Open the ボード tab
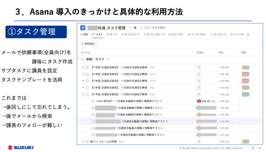This screenshot has width=266, height=152. point(112,35)
